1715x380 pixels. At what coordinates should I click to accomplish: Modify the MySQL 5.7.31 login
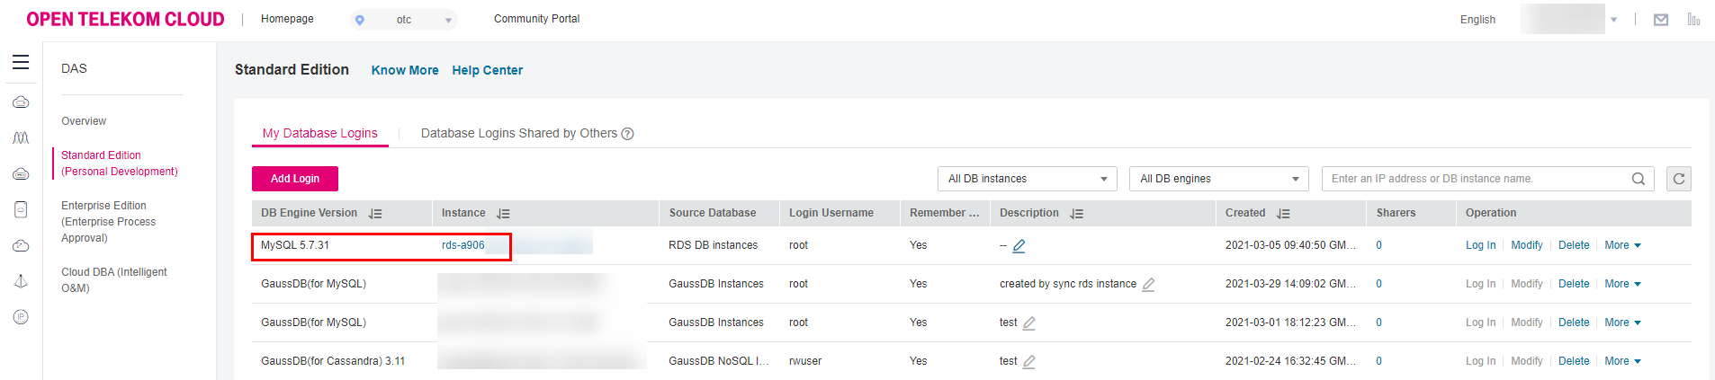pyautogui.click(x=1526, y=245)
